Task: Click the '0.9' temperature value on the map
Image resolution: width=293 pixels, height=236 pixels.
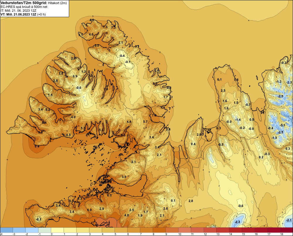Action: click(75, 76)
